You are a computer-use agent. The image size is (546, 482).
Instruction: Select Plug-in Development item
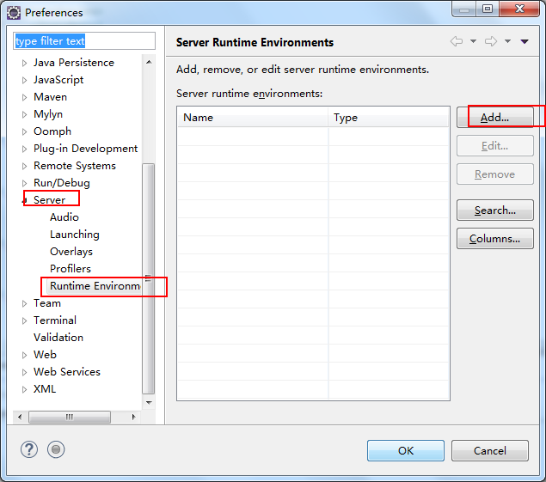coord(85,149)
